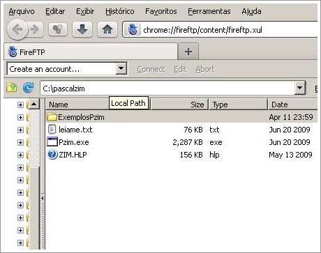Switch to the FireFTP tab
321x253 pixels.
pyautogui.click(x=91, y=52)
